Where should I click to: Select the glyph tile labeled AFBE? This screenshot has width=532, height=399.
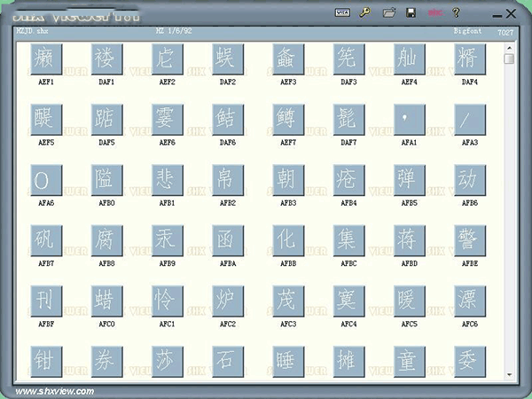tap(469, 239)
